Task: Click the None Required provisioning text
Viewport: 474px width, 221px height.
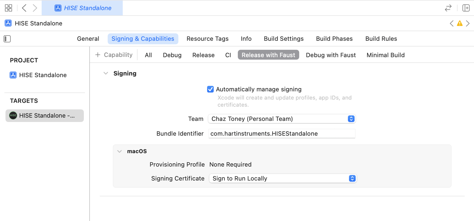Action: (x=230, y=164)
